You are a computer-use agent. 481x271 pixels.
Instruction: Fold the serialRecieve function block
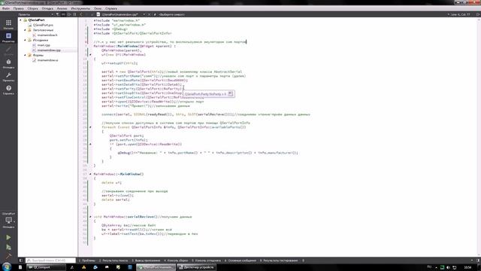click(90, 217)
